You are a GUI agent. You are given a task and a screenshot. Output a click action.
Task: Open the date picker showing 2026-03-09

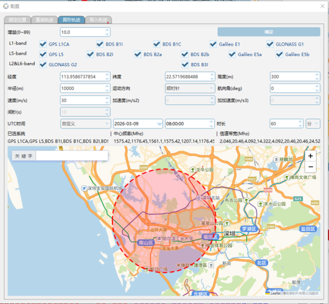138,124
